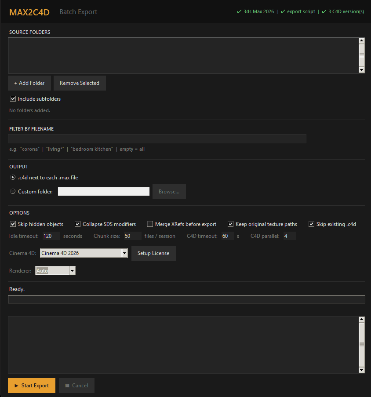Click the MAX2C4D logo
371x397 pixels.
pyautogui.click(x=29, y=11)
